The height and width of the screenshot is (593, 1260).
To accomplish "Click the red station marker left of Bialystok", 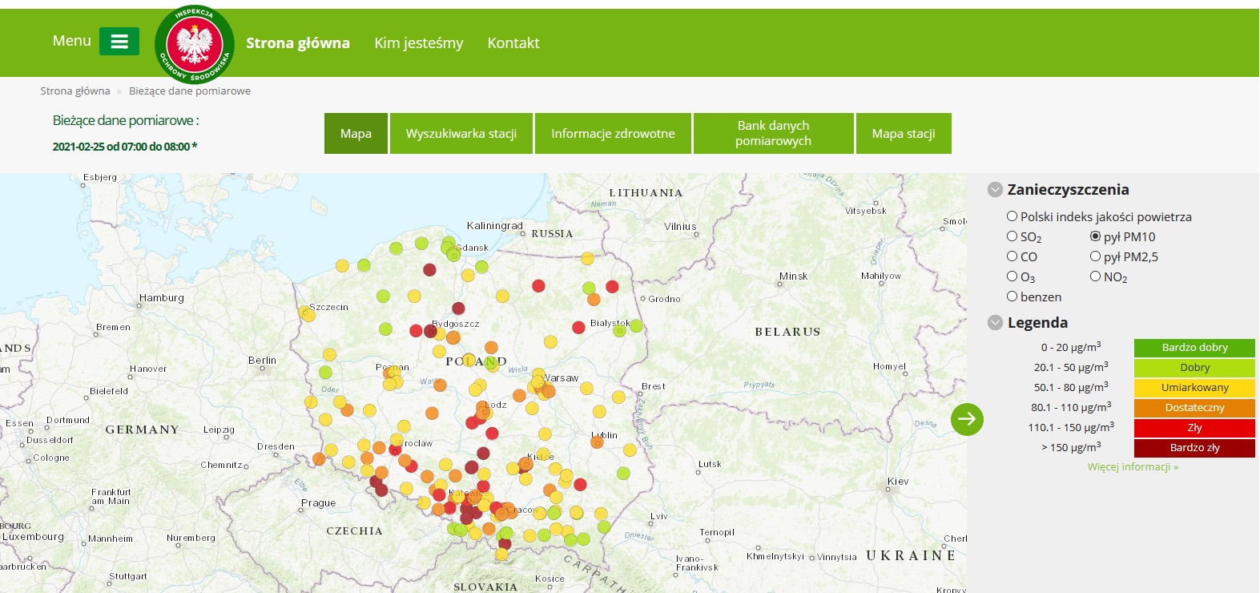I will [578, 327].
